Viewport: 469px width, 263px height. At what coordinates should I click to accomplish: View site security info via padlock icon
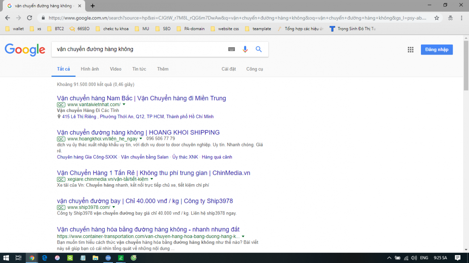tap(43, 18)
